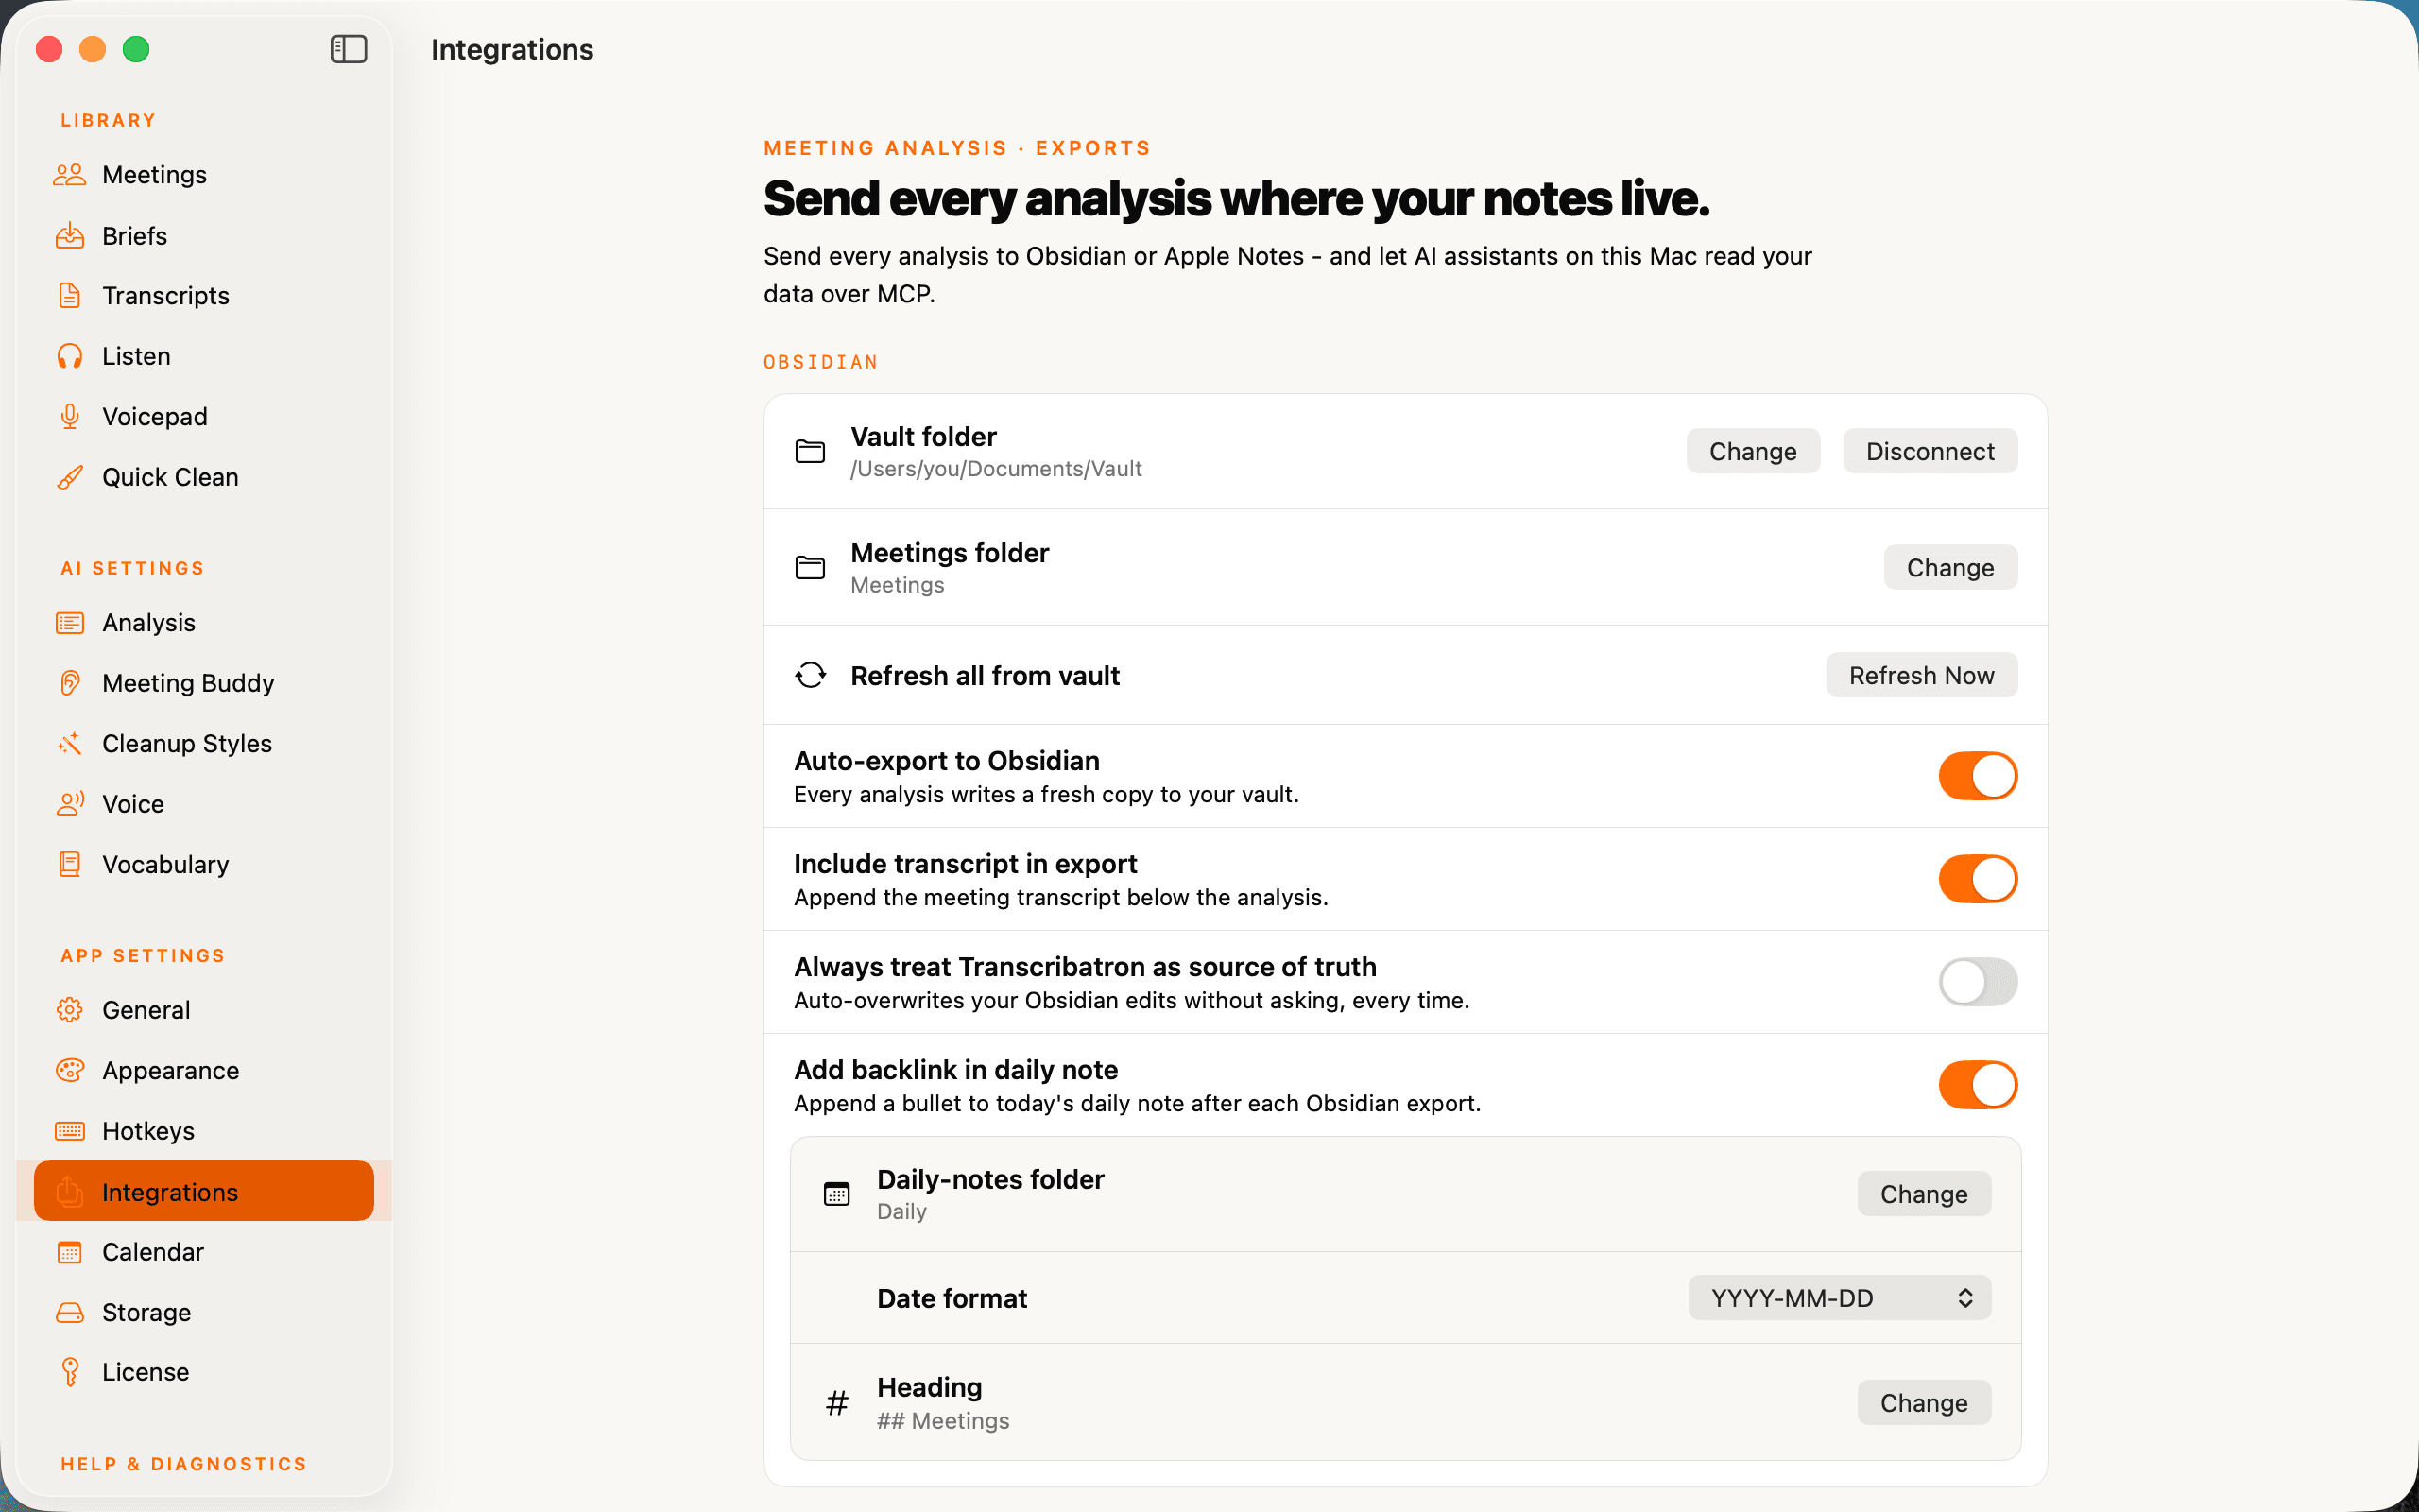This screenshot has width=2419, height=1512.
Task: Click the Refresh Now button
Action: coord(1921,675)
